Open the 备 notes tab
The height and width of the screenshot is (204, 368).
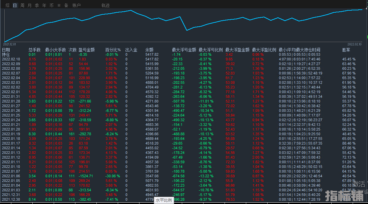tap(66, 5)
